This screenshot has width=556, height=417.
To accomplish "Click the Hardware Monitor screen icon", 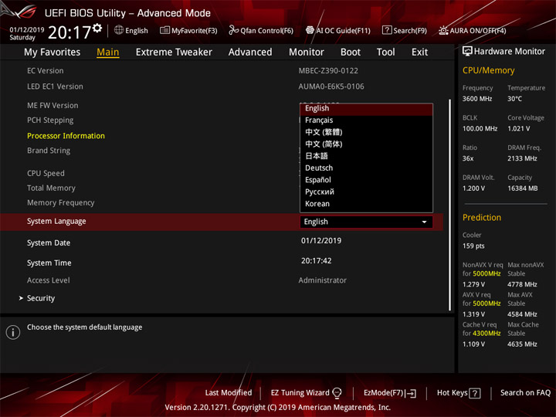I will click(x=467, y=52).
